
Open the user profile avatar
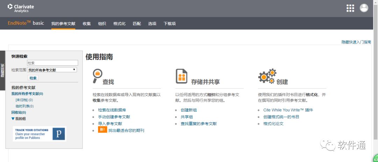[364, 8]
